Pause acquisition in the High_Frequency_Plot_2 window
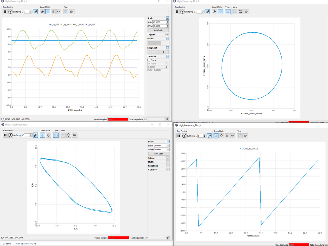Image resolution: width=328 pixels, height=246 pixels. [5, 135]
